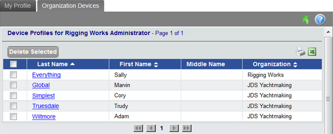The height and width of the screenshot is (134, 333).
Task: Select the Organization Devices tab
Action: click(70, 6)
